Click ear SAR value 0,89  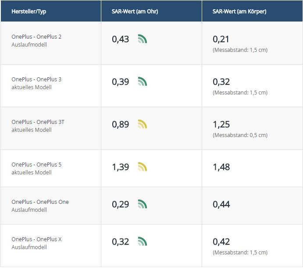click(x=121, y=124)
